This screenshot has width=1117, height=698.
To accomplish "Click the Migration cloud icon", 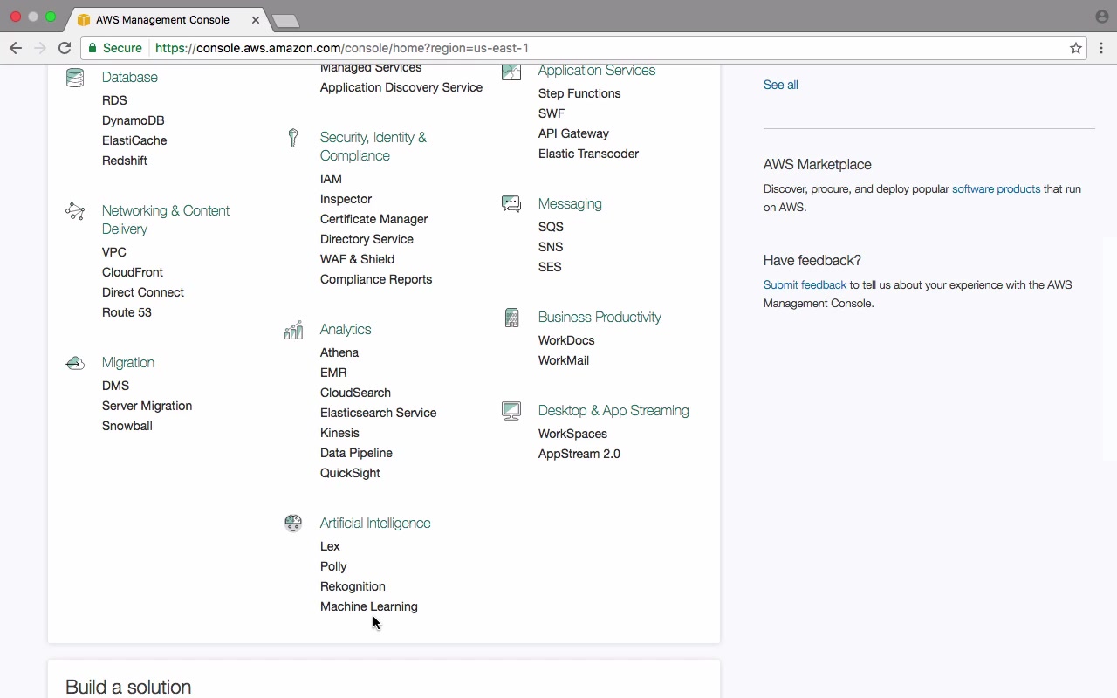I will pos(75,363).
